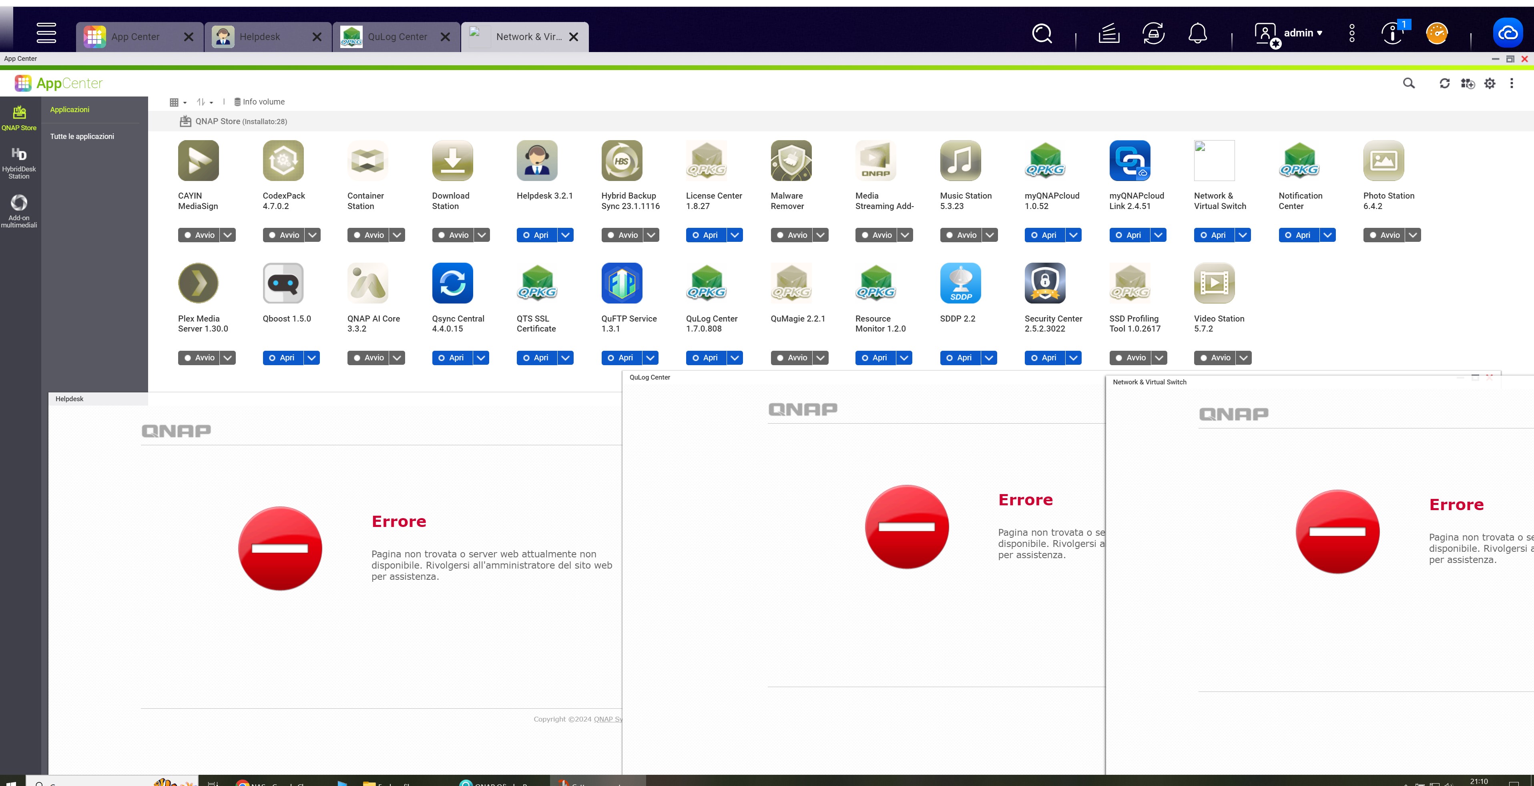The height and width of the screenshot is (786, 1534).
Task: Refresh the App Center list
Action: [1444, 83]
